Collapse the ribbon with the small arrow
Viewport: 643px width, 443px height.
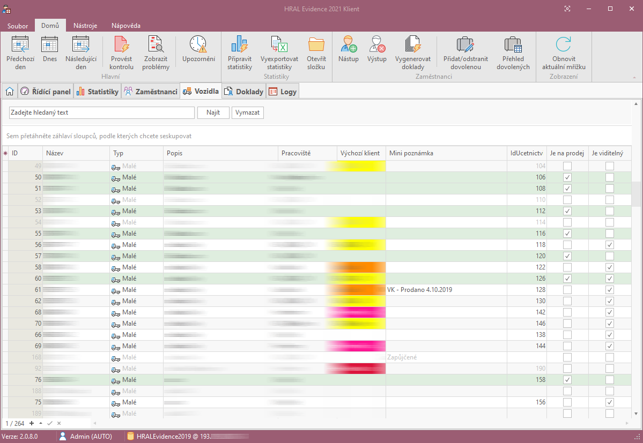pyautogui.click(x=634, y=77)
